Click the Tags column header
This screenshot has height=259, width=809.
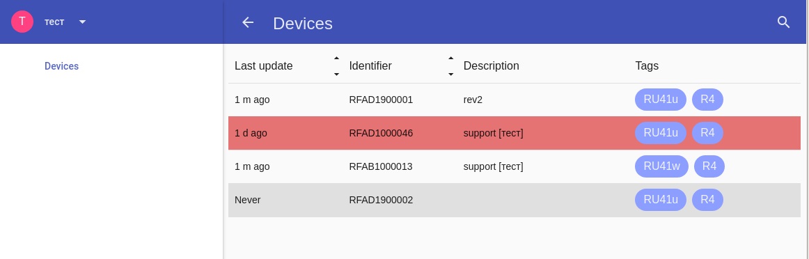647,66
